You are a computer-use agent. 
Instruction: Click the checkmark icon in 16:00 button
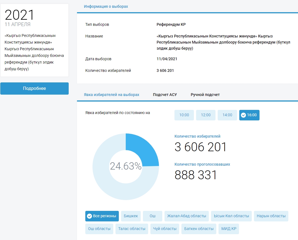[243, 115]
